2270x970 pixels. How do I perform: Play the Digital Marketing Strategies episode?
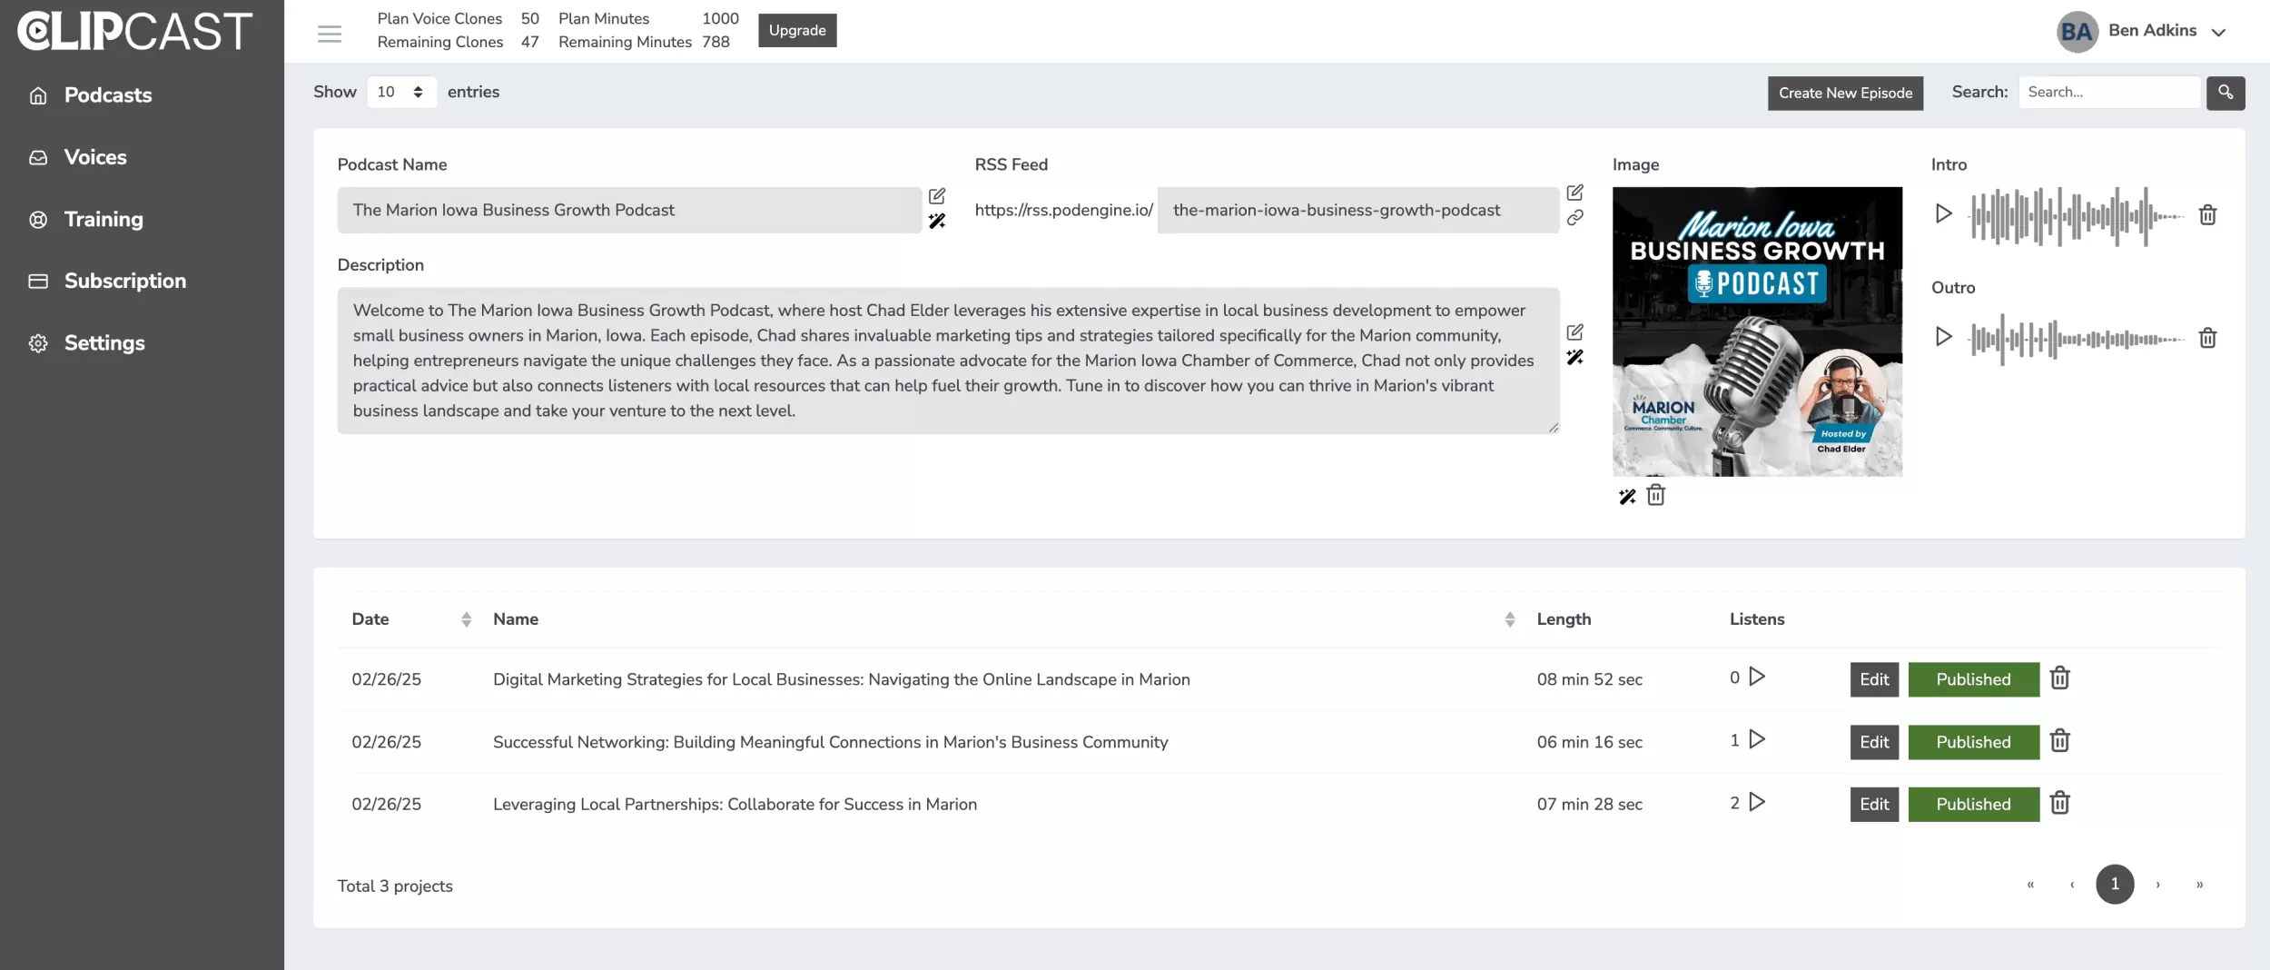[1757, 678]
